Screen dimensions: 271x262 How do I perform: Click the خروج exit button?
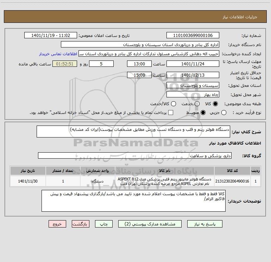coord(57,224)
